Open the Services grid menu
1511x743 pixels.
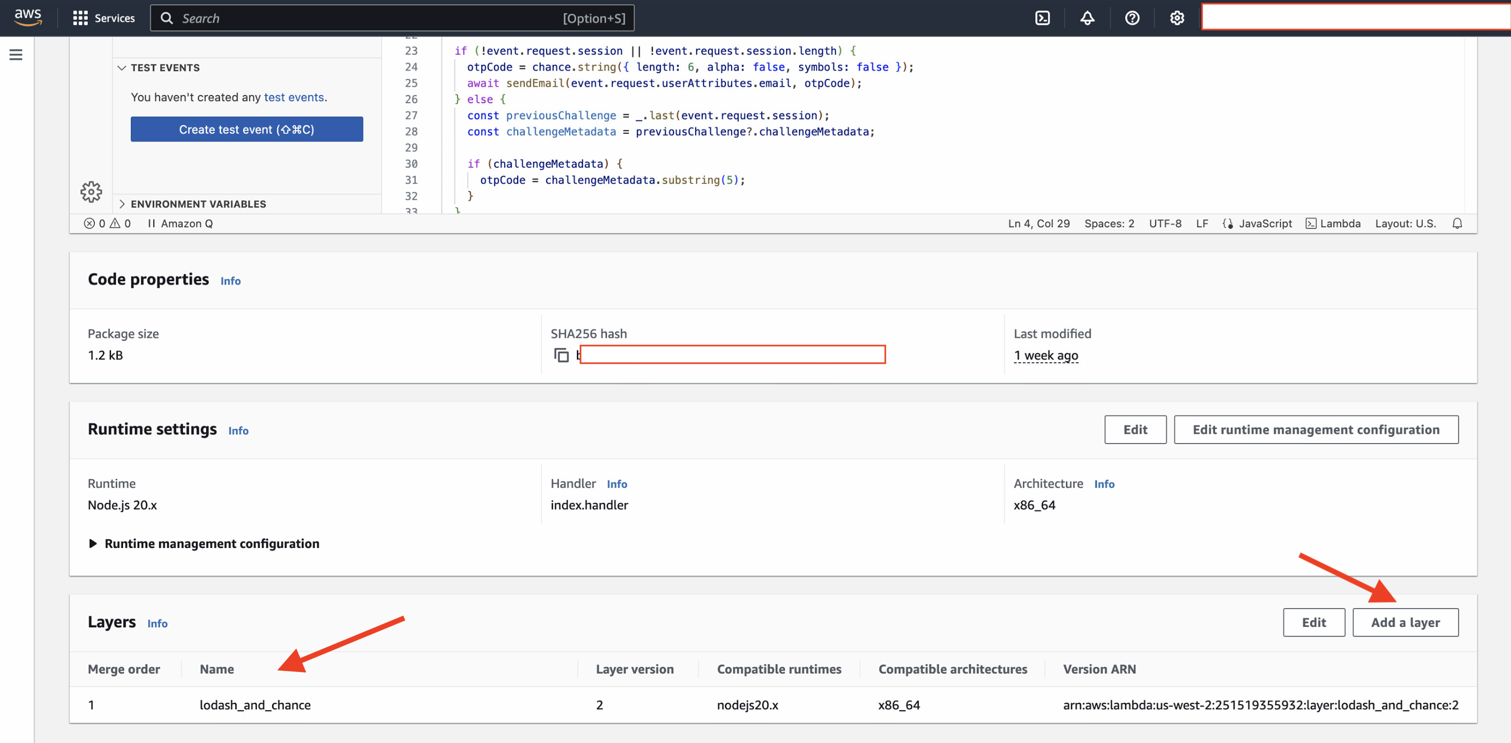[103, 18]
